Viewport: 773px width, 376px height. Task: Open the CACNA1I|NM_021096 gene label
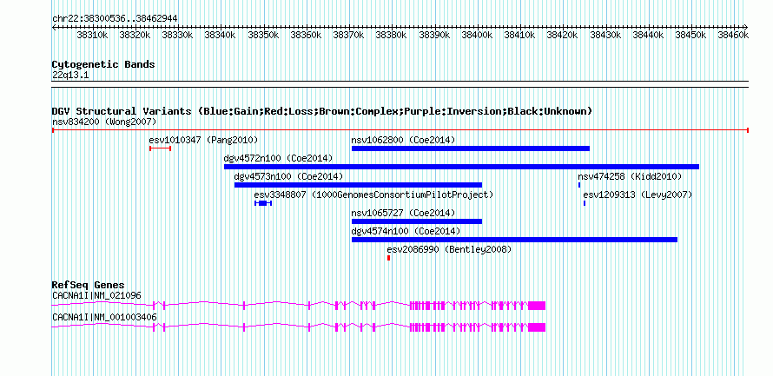click(x=96, y=295)
